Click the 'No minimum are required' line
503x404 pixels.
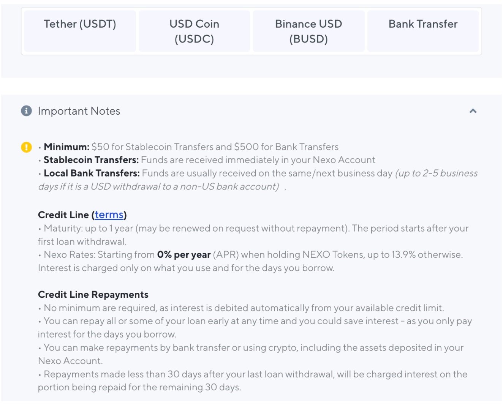point(241,308)
